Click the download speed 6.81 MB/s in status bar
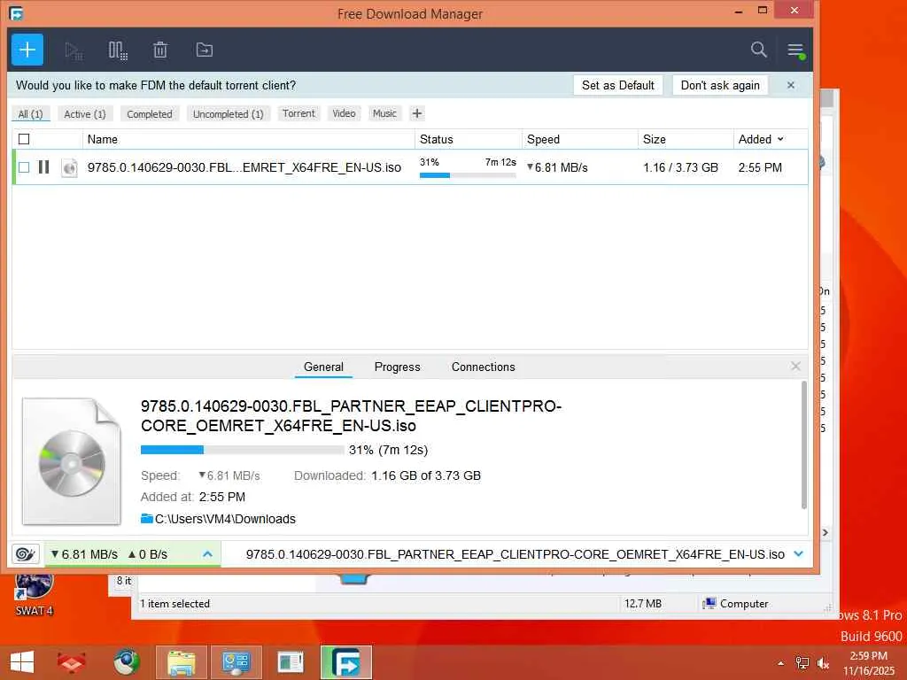Image resolution: width=907 pixels, height=680 pixels. click(84, 554)
